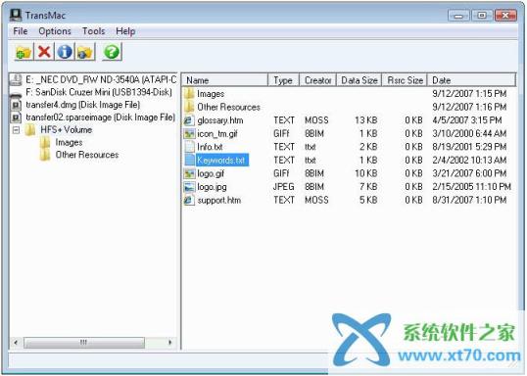Click the right scroll arrow of the tree pane

170,343
